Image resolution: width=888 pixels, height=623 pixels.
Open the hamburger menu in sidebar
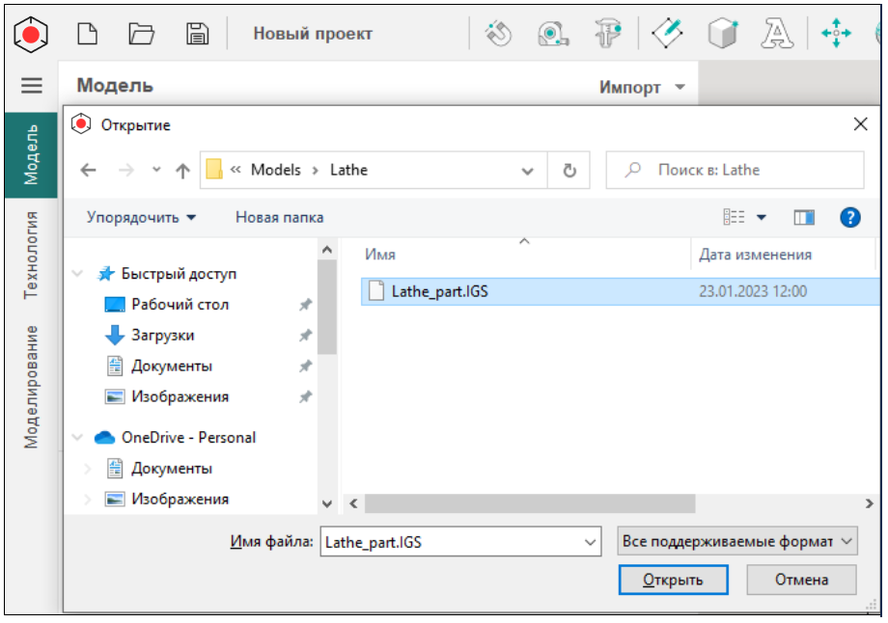click(31, 86)
